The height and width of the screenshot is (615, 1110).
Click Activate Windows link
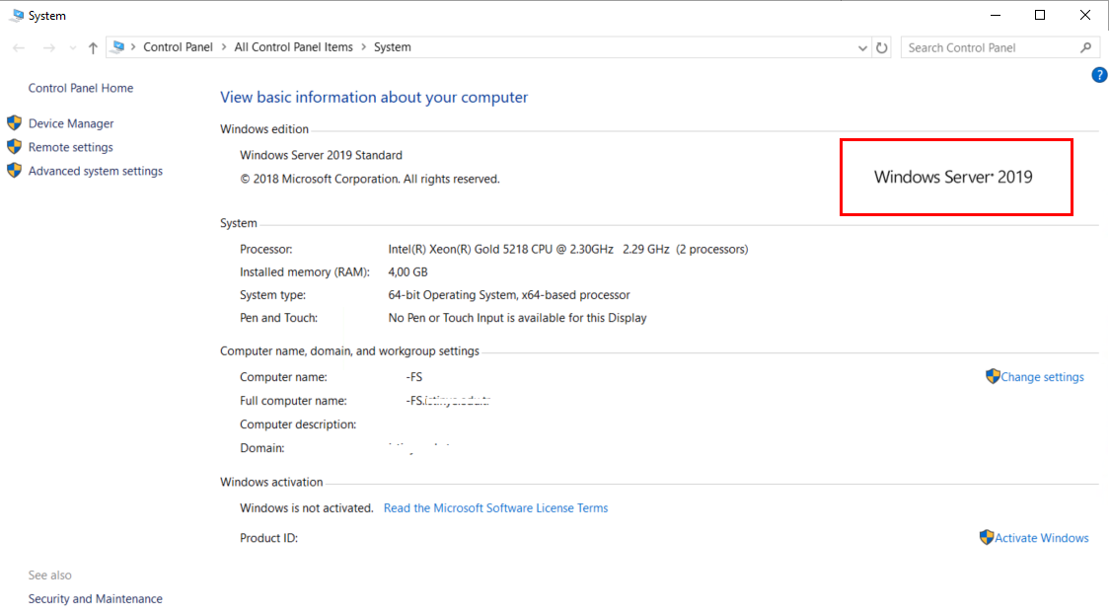point(1041,538)
